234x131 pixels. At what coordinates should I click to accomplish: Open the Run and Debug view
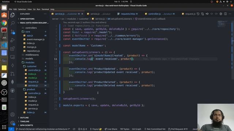coord(12,40)
